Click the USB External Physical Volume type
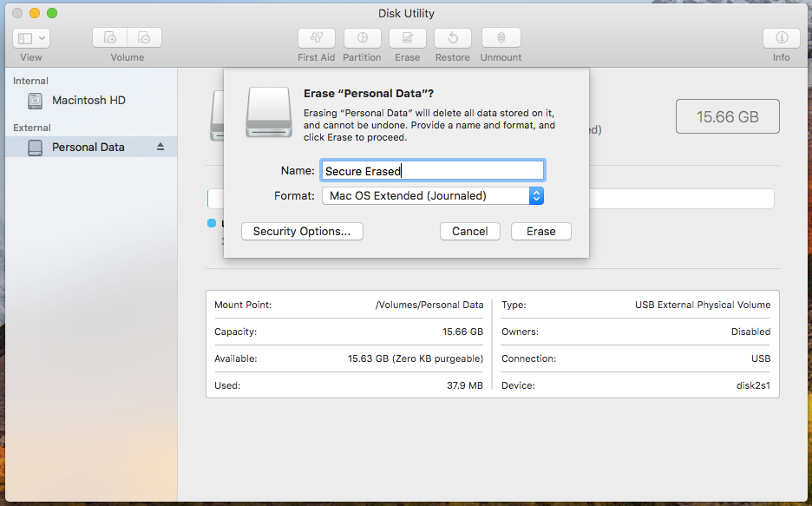The image size is (812, 506). point(703,305)
